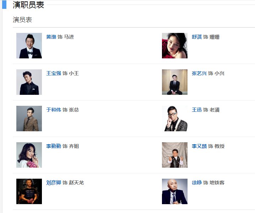Select thumbnail of actress playing 姗姗
Image resolution: width=255 pixels, height=213 pixels.
175,46
